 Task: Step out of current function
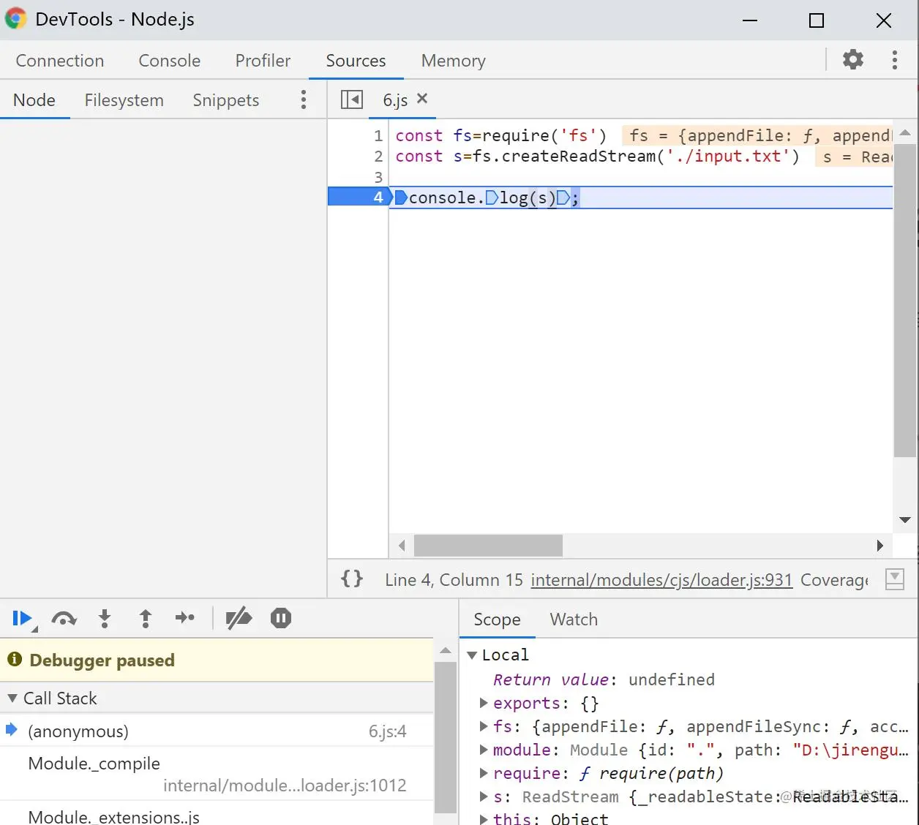[145, 619]
